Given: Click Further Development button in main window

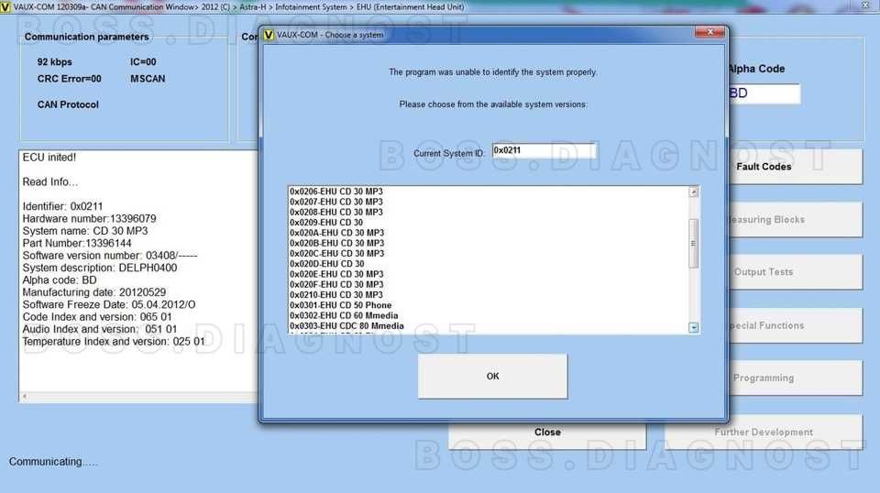Looking at the screenshot, I should [x=764, y=432].
